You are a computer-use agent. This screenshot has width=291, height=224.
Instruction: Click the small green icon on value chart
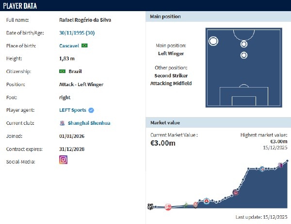coord(185,205)
